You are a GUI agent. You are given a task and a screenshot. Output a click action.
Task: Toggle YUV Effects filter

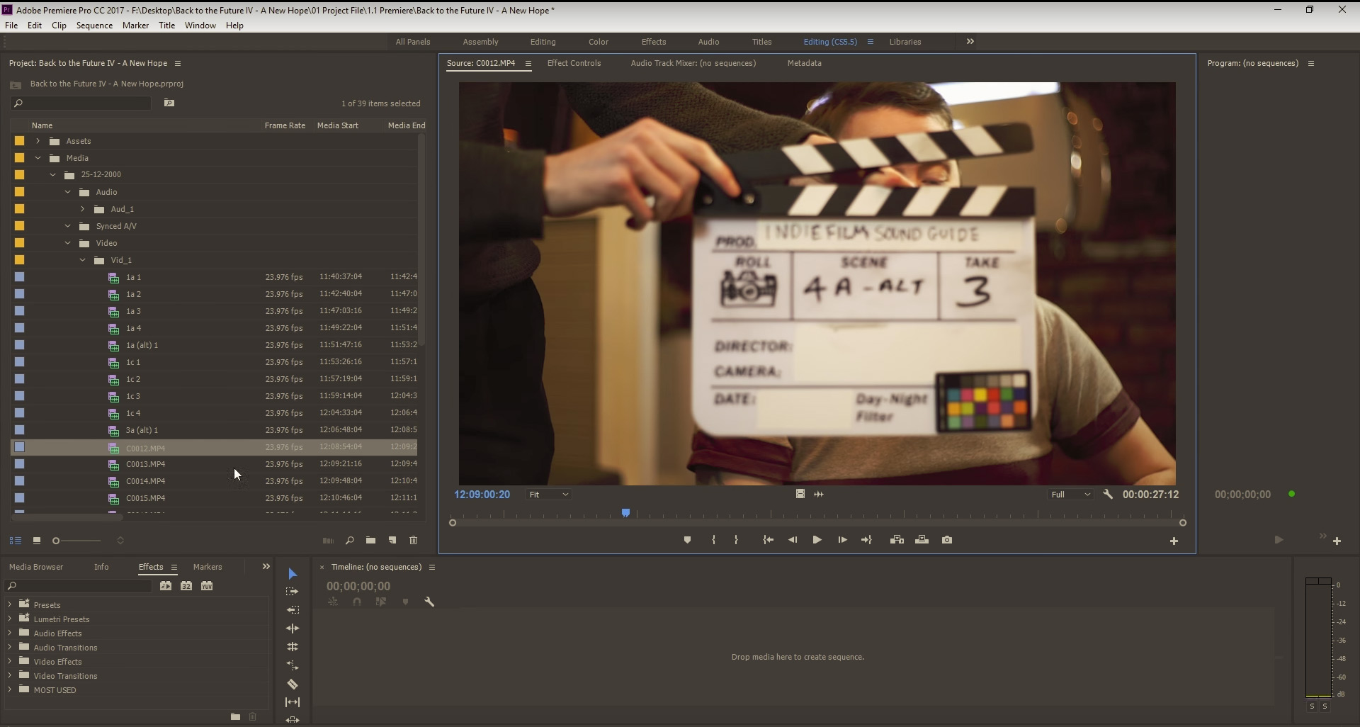[207, 586]
